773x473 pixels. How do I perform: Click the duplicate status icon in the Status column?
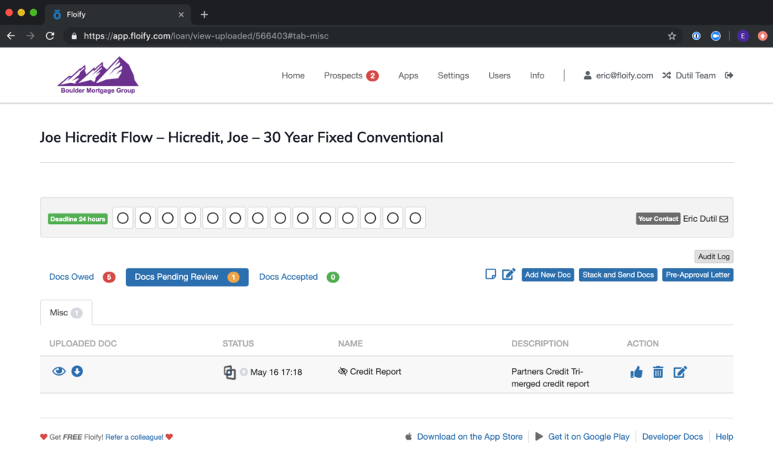pos(230,371)
